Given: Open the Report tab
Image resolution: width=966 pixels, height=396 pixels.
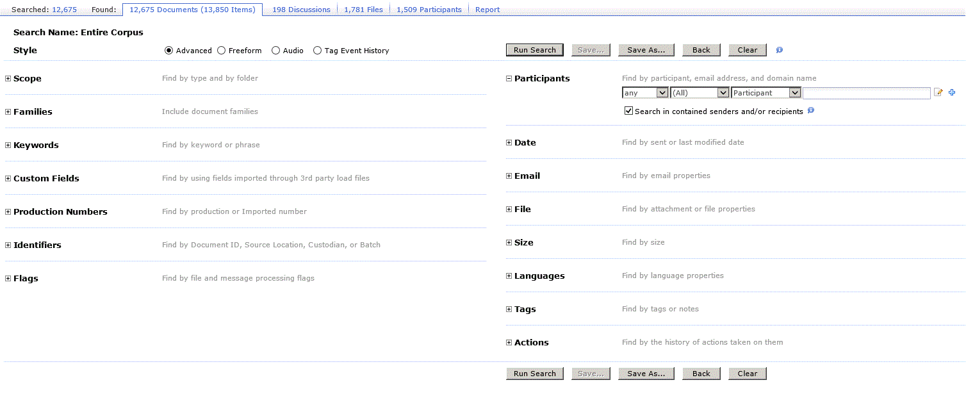Looking at the screenshot, I should coord(487,10).
